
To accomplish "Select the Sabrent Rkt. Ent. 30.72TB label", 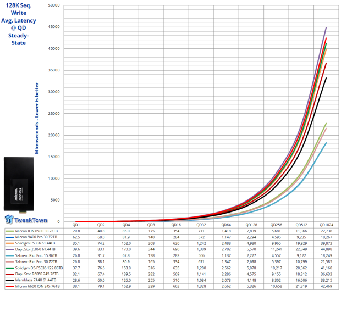I will pos(36,262).
